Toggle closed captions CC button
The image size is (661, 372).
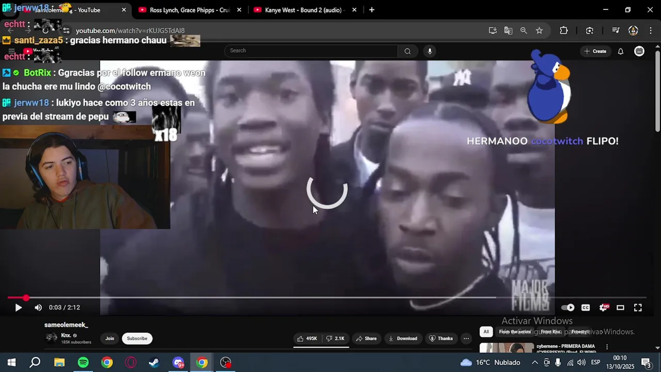click(x=586, y=307)
